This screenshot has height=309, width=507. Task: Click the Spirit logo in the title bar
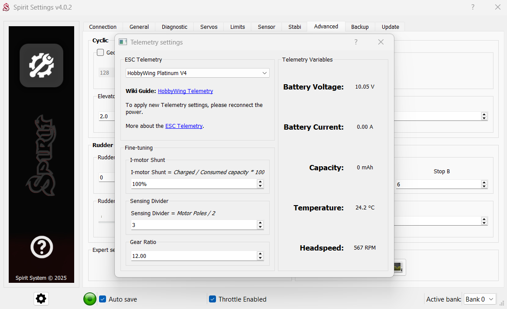click(x=6, y=7)
